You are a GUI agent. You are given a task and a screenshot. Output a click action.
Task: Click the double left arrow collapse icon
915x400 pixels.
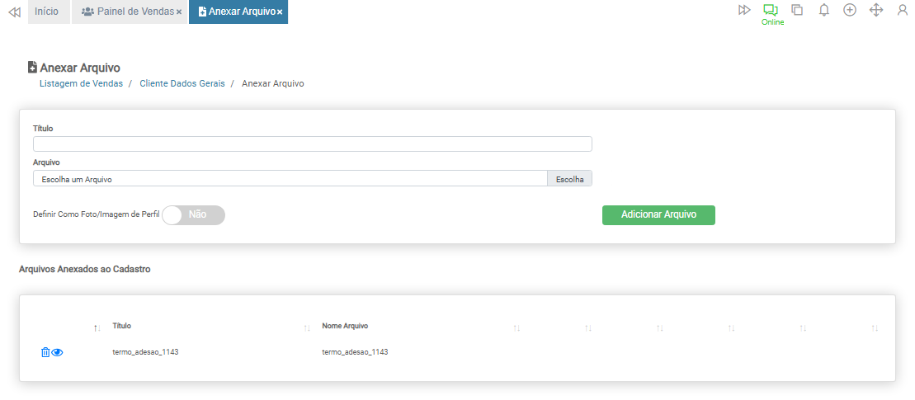[14, 12]
